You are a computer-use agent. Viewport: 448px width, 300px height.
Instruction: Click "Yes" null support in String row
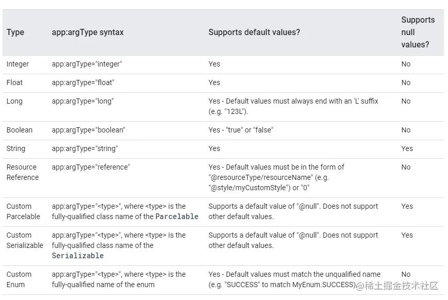point(407,149)
